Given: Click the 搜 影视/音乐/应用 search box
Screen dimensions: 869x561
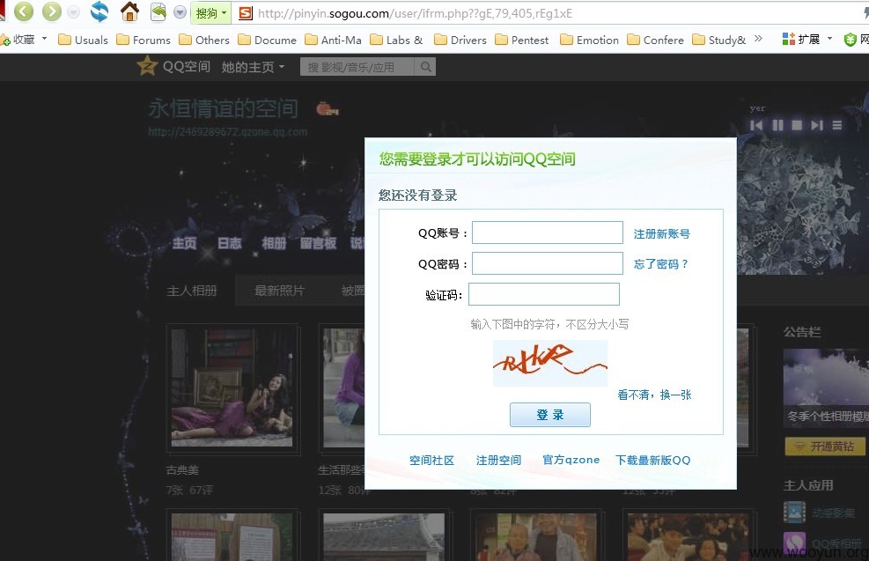Looking at the screenshot, I should [x=357, y=67].
